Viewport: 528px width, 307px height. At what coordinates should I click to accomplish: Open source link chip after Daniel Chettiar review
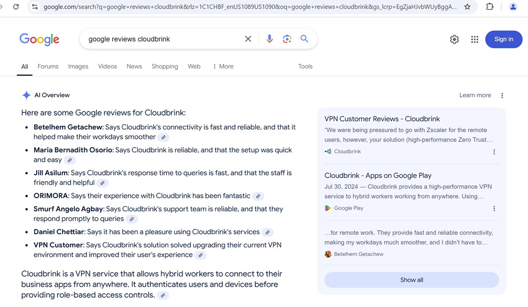267,232
